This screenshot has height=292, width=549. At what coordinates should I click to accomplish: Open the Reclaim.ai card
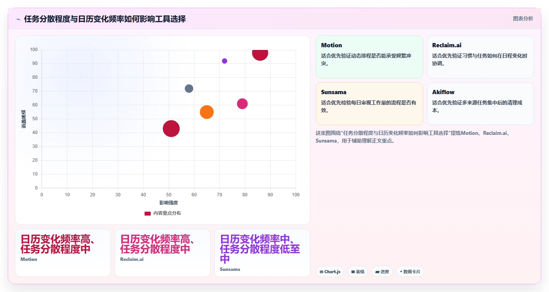click(x=480, y=57)
